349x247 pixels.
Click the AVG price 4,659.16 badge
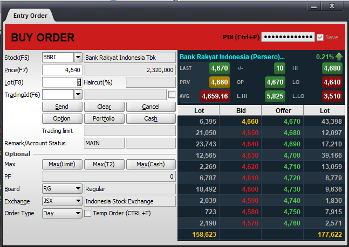(x=215, y=96)
